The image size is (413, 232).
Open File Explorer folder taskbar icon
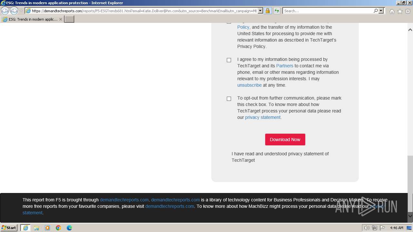coord(36,228)
